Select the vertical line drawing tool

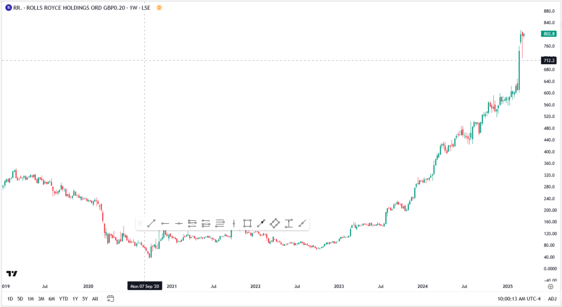tap(234, 223)
